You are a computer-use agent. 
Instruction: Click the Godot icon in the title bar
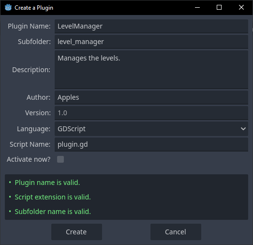[8, 8]
